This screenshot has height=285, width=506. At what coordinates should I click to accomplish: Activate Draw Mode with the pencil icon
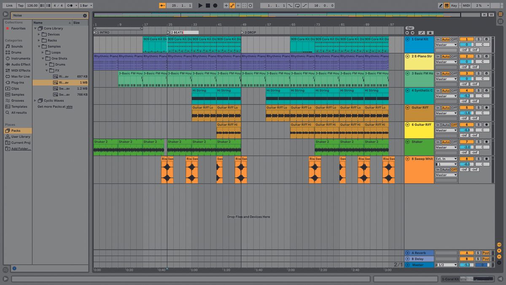(x=440, y=5)
